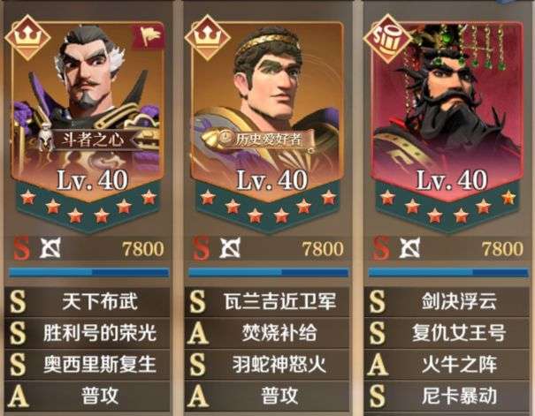Select the 天下布武 skill row
Image resolution: width=535 pixels, height=416 pixels.
(88, 302)
